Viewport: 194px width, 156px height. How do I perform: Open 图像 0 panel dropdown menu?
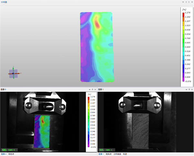(90, 89)
